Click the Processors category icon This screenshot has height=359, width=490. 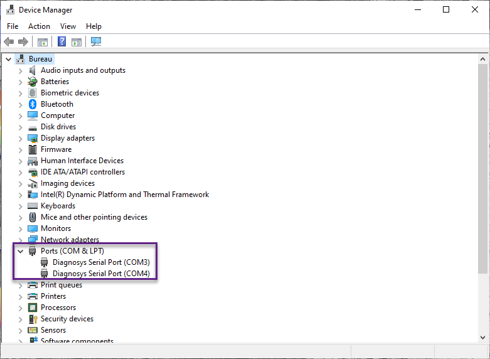(33, 308)
